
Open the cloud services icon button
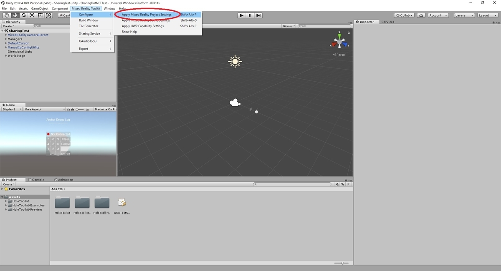(x=421, y=15)
